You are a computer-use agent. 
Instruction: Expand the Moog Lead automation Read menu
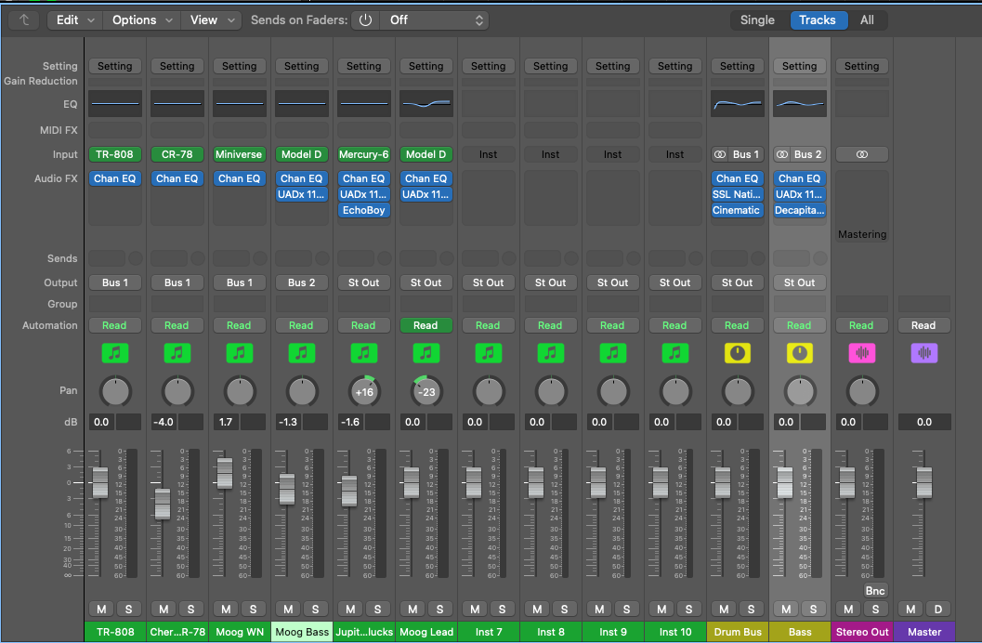[426, 325]
